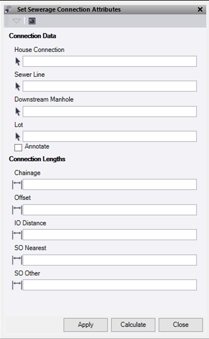This screenshot has height=339, width=209.
Task: Pick House Connection with the arrow icon
Action: tap(18, 62)
